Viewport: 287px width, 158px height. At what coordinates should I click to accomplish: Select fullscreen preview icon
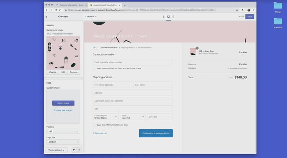click(173, 17)
